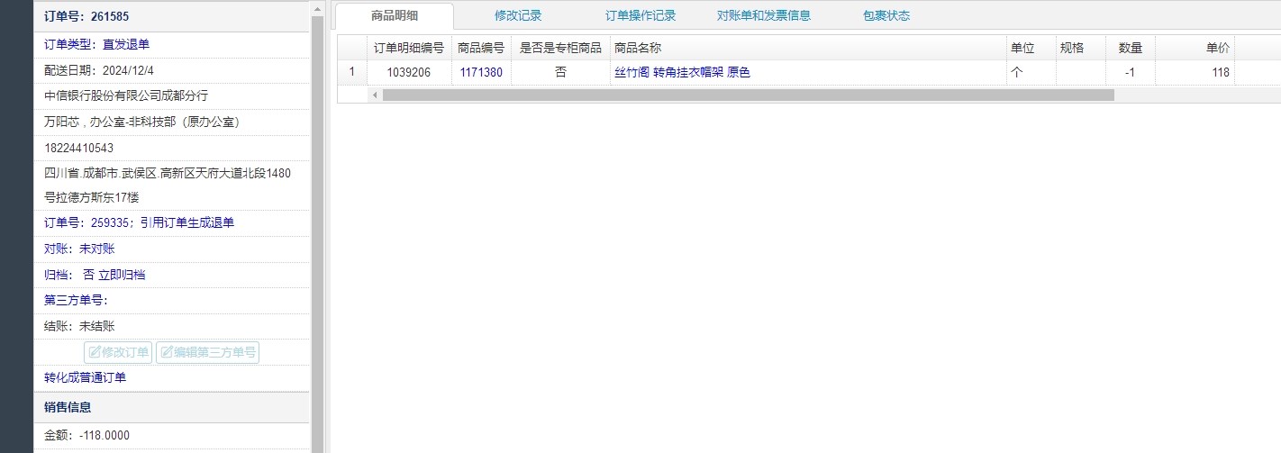Screen dimensions: 1281x453
Task: Click the 销售信息 section header
Action: point(171,407)
